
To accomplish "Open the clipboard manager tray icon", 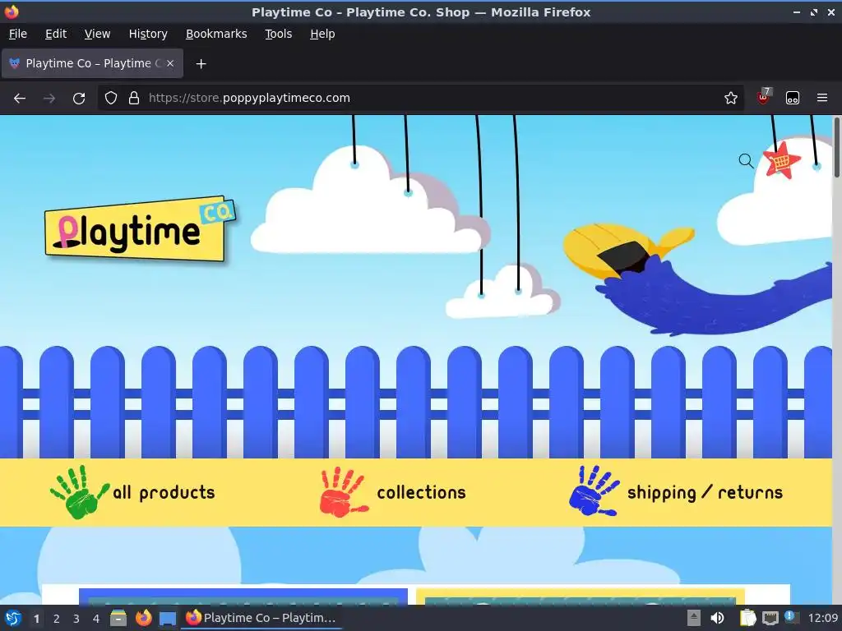I will (x=748, y=618).
